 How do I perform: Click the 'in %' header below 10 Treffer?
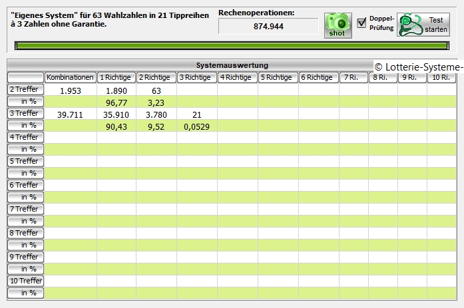(x=25, y=293)
